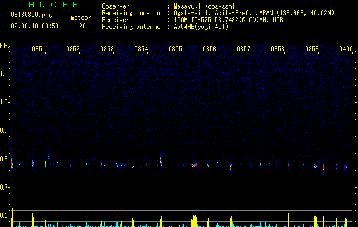Click the 0.7 frequency axis label
Viewport: 358px width, 227px height.
[x=5, y=187]
